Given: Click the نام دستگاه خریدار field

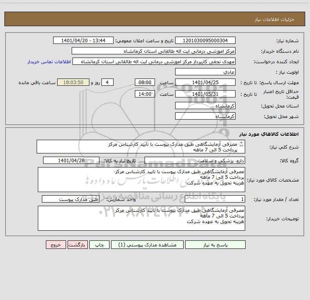Looking at the screenshot, I should (153, 51).
